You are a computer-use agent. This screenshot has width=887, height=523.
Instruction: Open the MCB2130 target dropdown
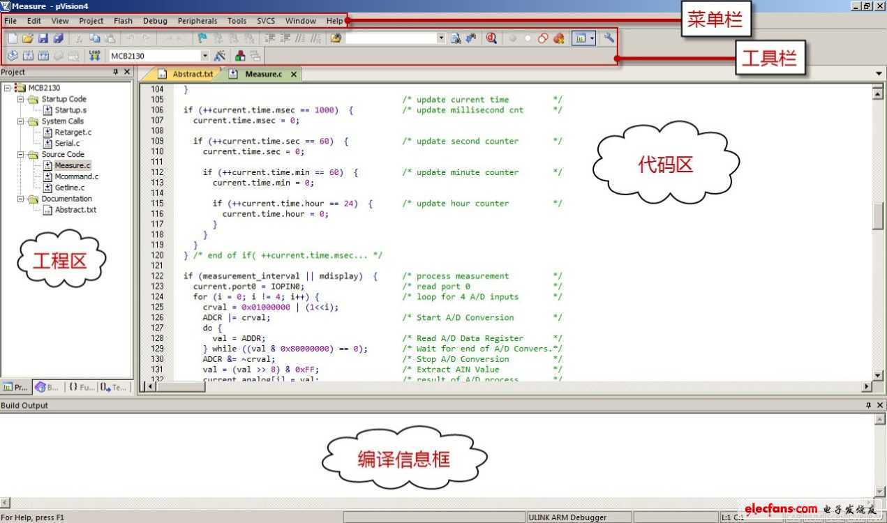tap(204, 56)
